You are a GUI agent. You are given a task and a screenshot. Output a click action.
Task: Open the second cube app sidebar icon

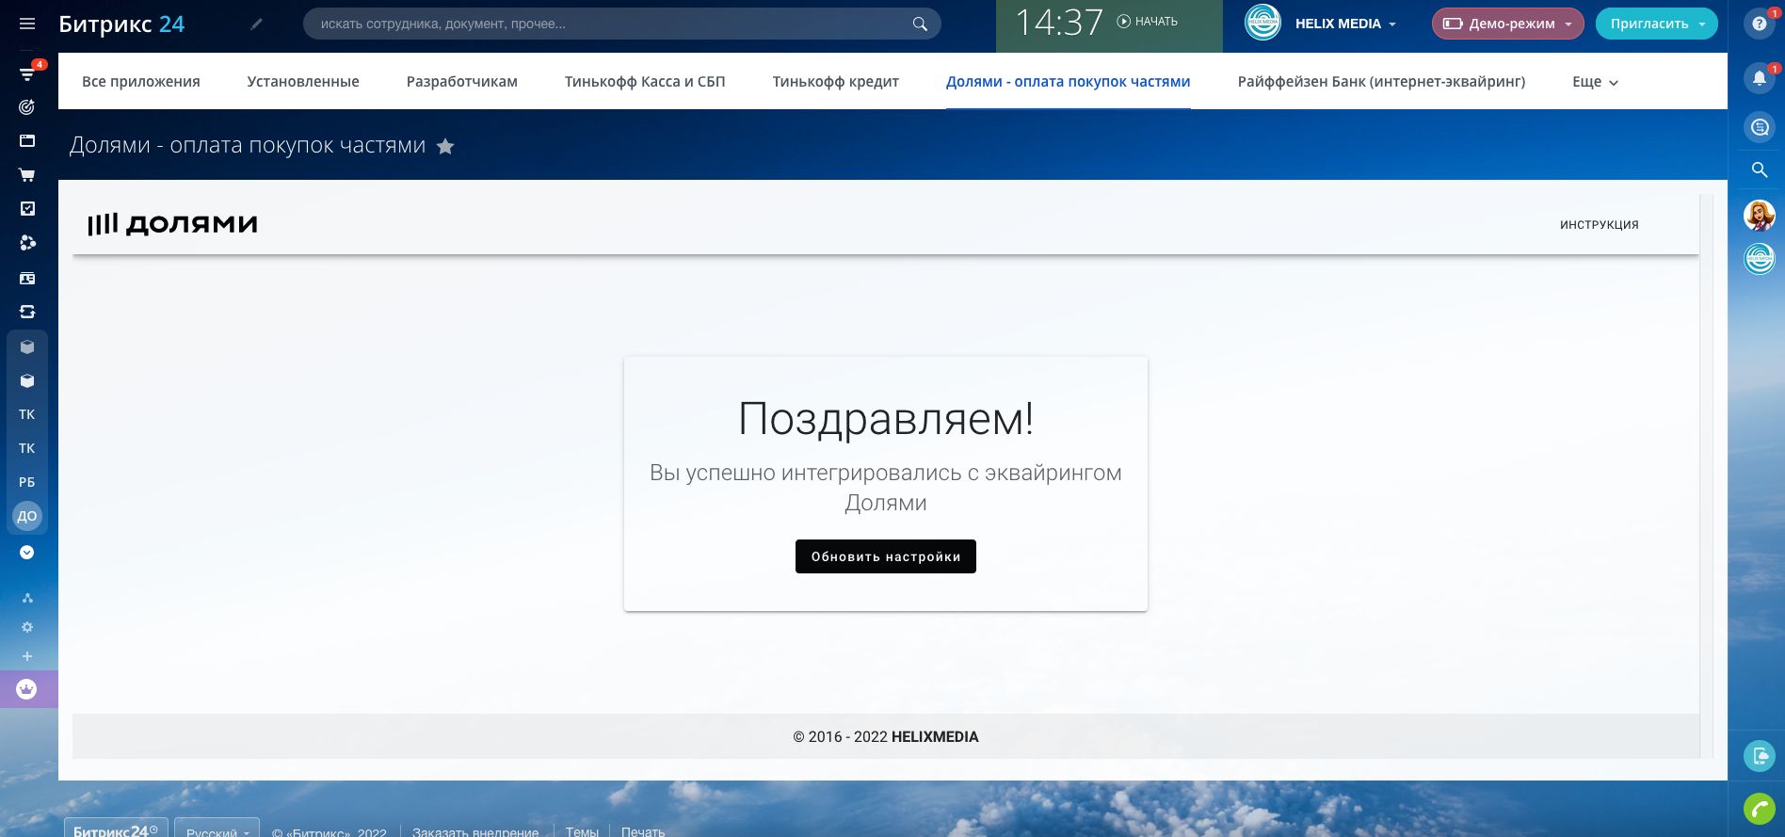(x=27, y=380)
